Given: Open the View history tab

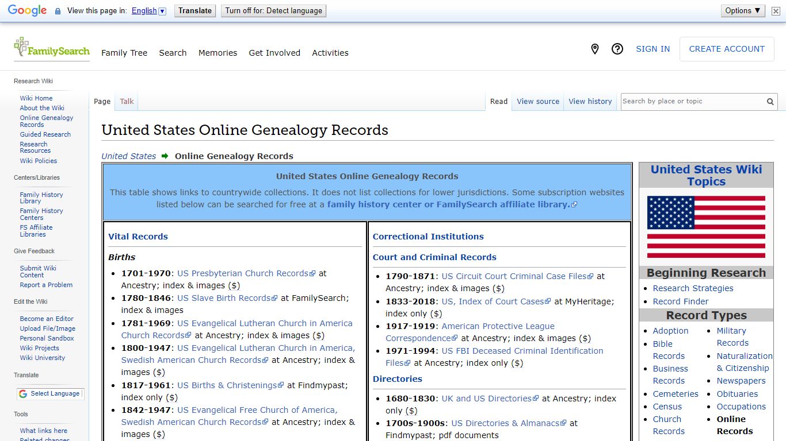Looking at the screenshot, I should pyautogui.click(x=590, y=102).
